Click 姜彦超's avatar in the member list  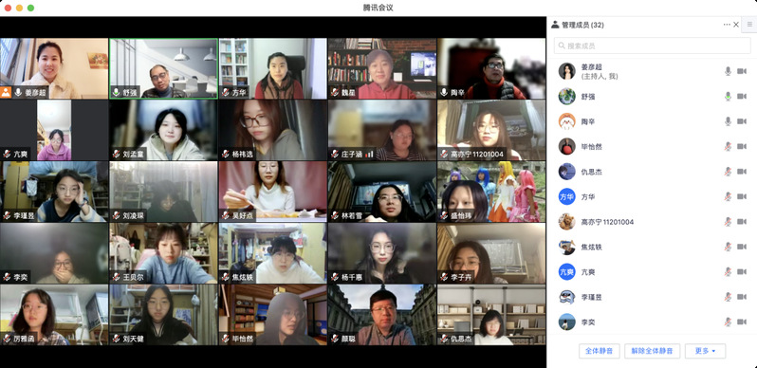coord(566,71)
